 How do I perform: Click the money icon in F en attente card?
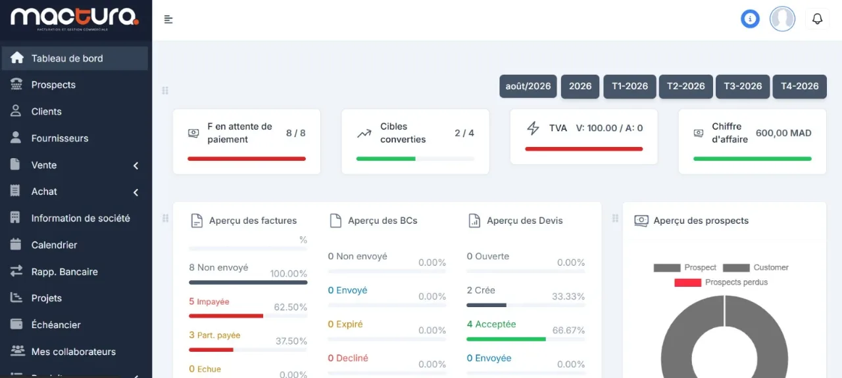(x=193, y=133)
